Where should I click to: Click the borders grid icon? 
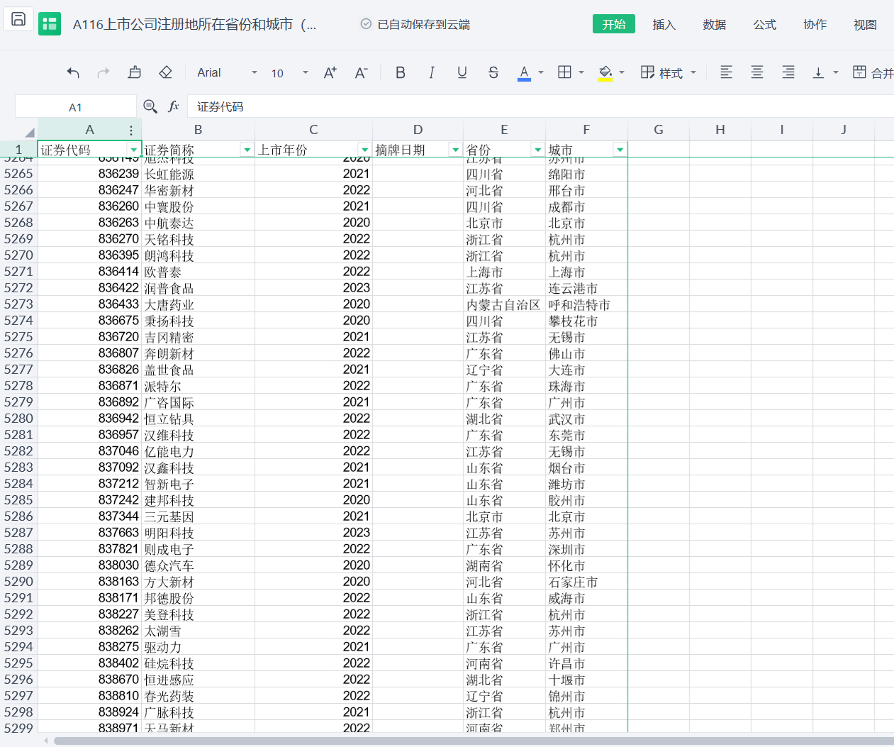[564, 72]
